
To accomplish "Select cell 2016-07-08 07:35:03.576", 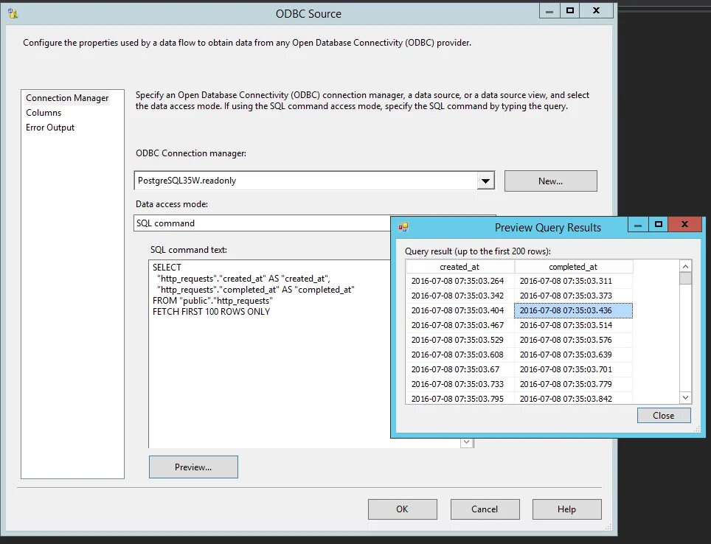I will coord(573,340).
